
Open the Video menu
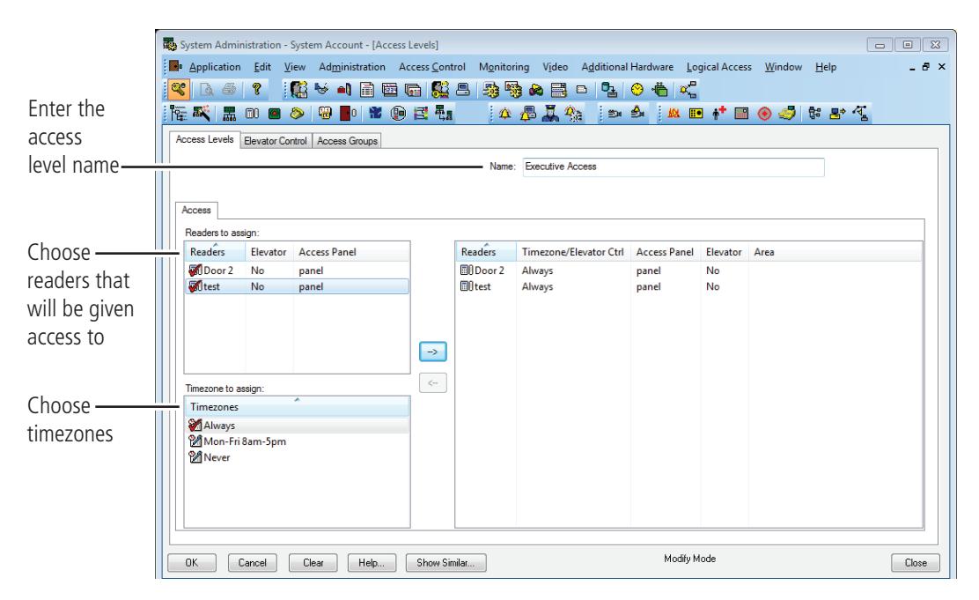555,67
